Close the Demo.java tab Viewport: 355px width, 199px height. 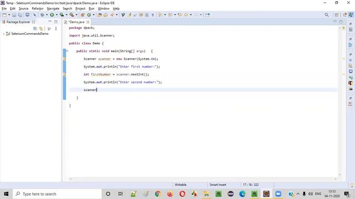tap(88, 22)
